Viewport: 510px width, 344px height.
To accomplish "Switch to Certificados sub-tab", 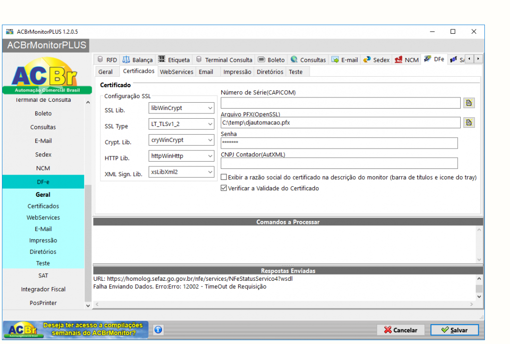I will click(x=139, y=71).
